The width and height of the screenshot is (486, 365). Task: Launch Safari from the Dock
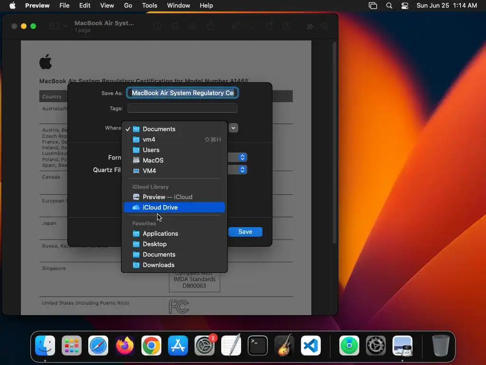98,346
